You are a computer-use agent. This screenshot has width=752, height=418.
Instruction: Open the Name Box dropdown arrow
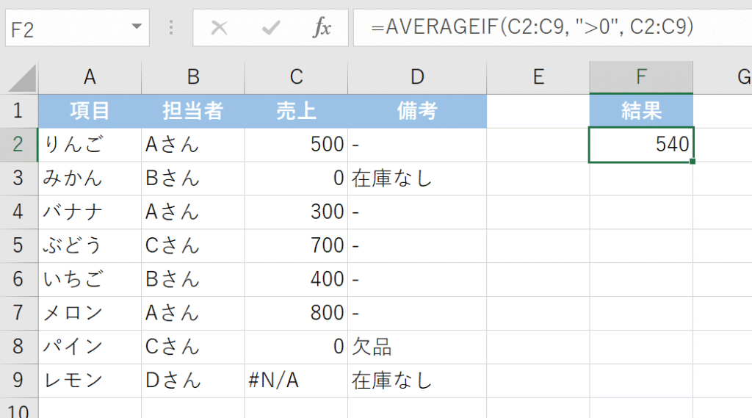pyautogui.click(x=136, y=28)
